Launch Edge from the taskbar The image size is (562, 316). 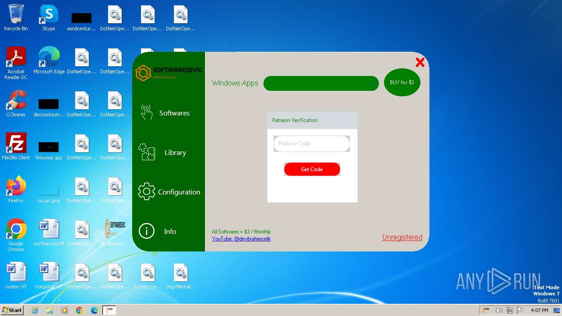click(94, 310)
